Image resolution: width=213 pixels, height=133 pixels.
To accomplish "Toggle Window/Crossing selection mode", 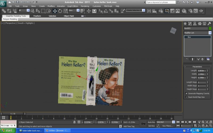I will pyautogui.click(x=48, y=11).
